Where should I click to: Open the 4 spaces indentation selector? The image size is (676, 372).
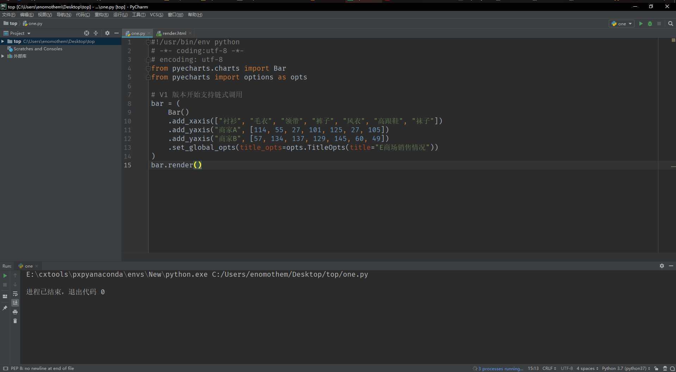pos(587,368)
